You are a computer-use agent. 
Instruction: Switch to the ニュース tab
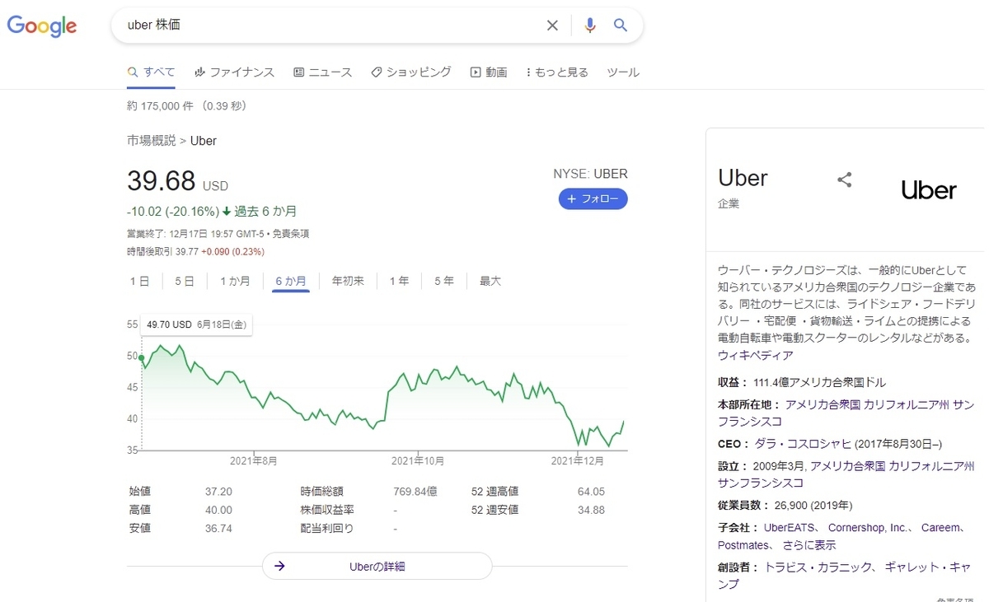pyautogui.click(x=323, y=72)
